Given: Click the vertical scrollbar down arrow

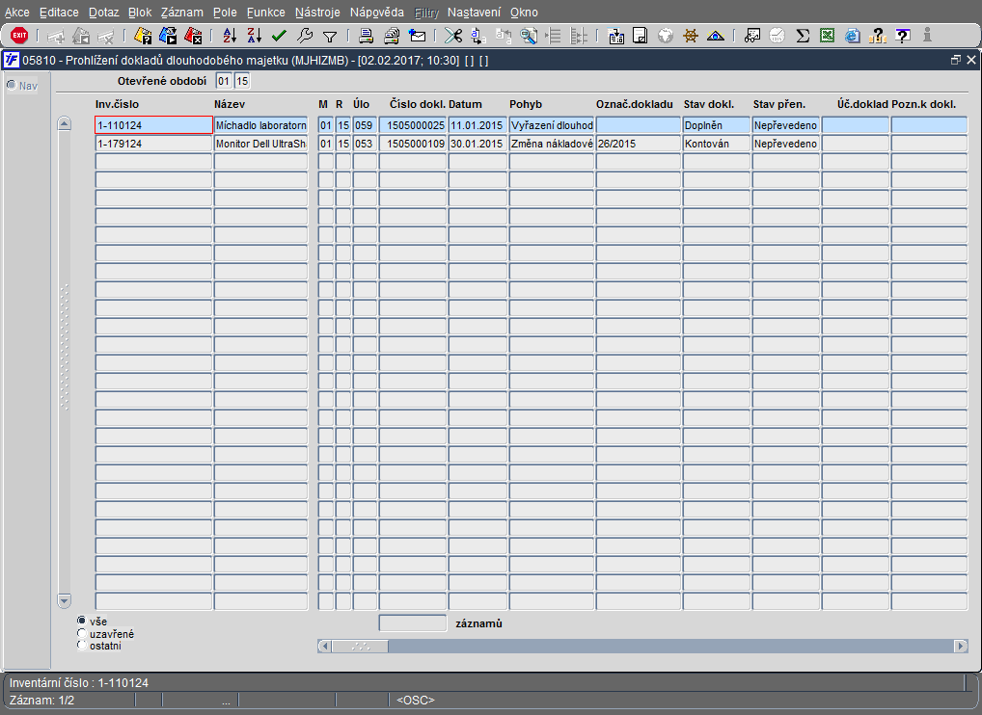Looking at the screenshot, I should (x=64, y=600).
